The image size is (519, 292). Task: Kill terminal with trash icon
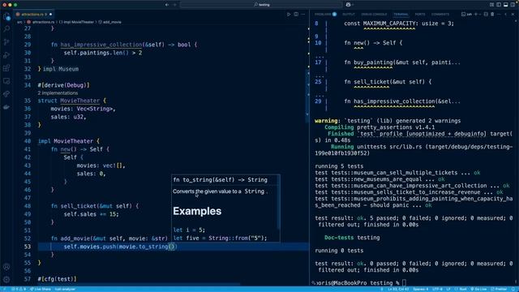pyautogui.click(x=492, y=15)
